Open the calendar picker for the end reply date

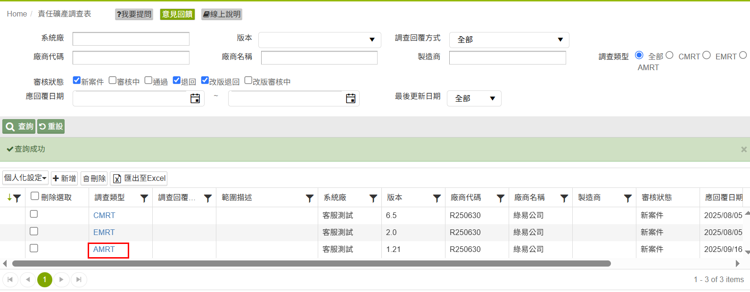pos(350,98)
